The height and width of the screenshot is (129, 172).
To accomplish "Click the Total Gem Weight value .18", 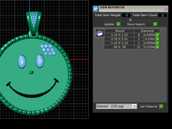I will point(126,15).
